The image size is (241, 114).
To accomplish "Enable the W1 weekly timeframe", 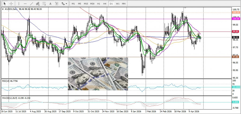I will click(x=118, y=4).
